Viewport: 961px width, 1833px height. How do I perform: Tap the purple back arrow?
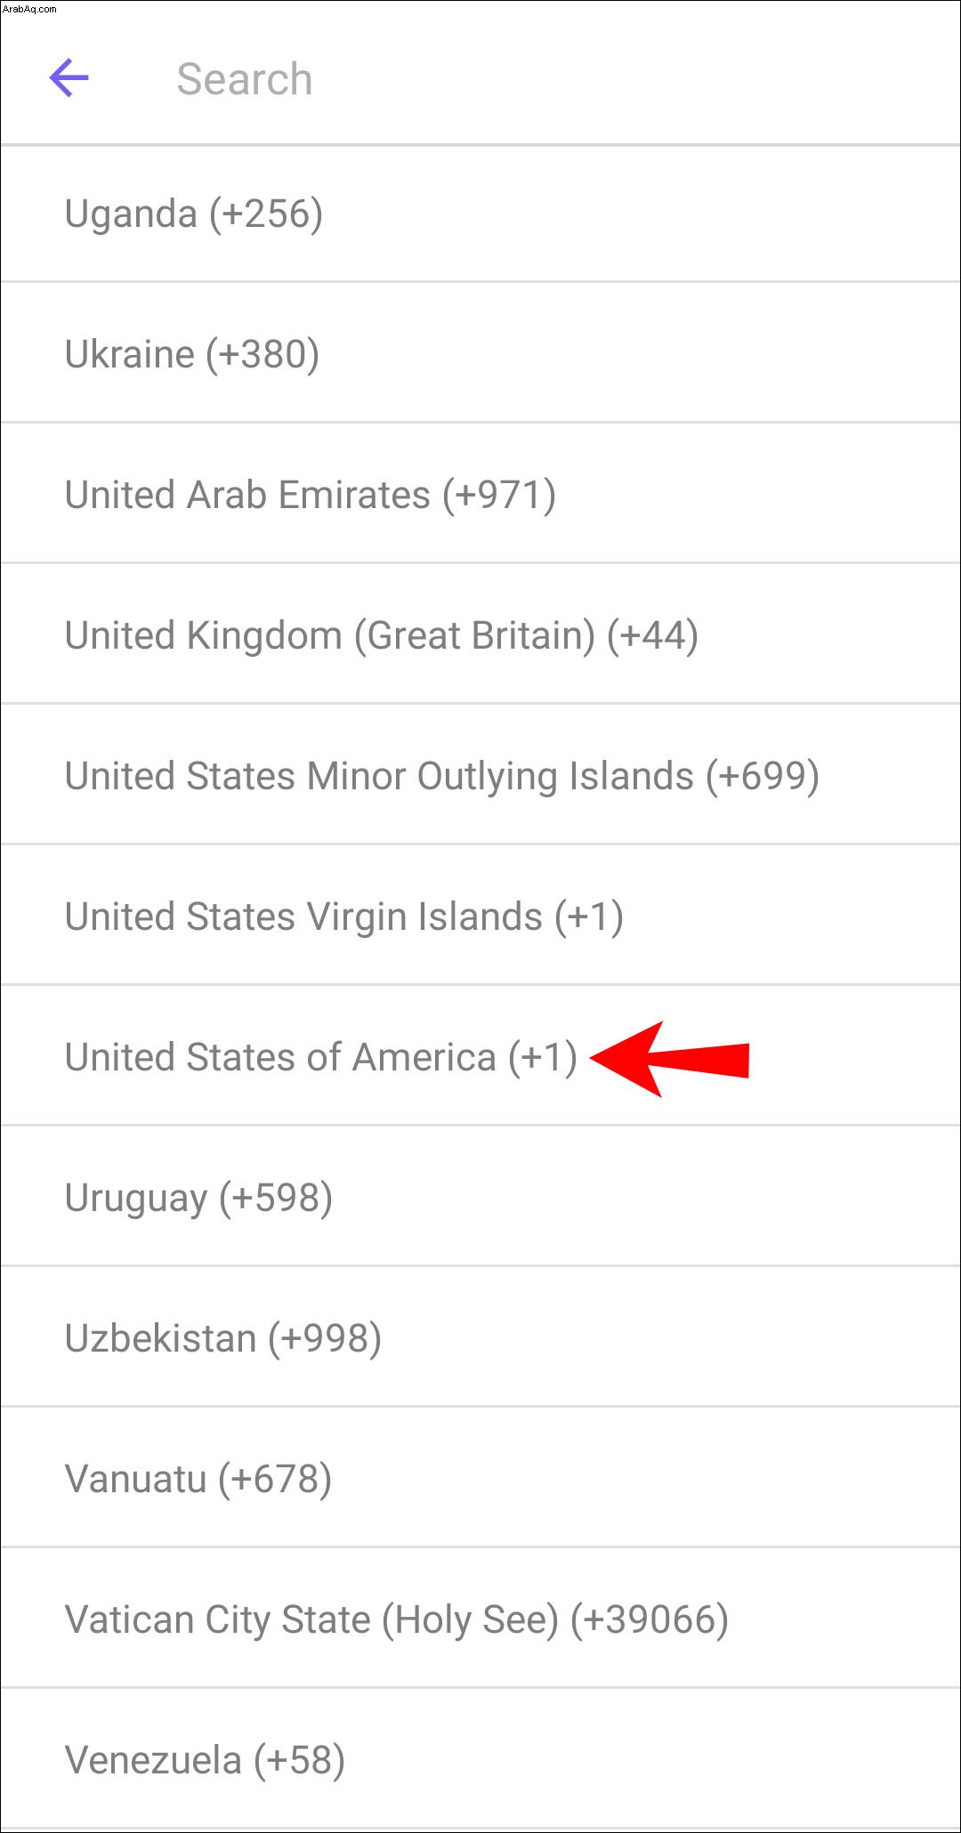point(69,78)
